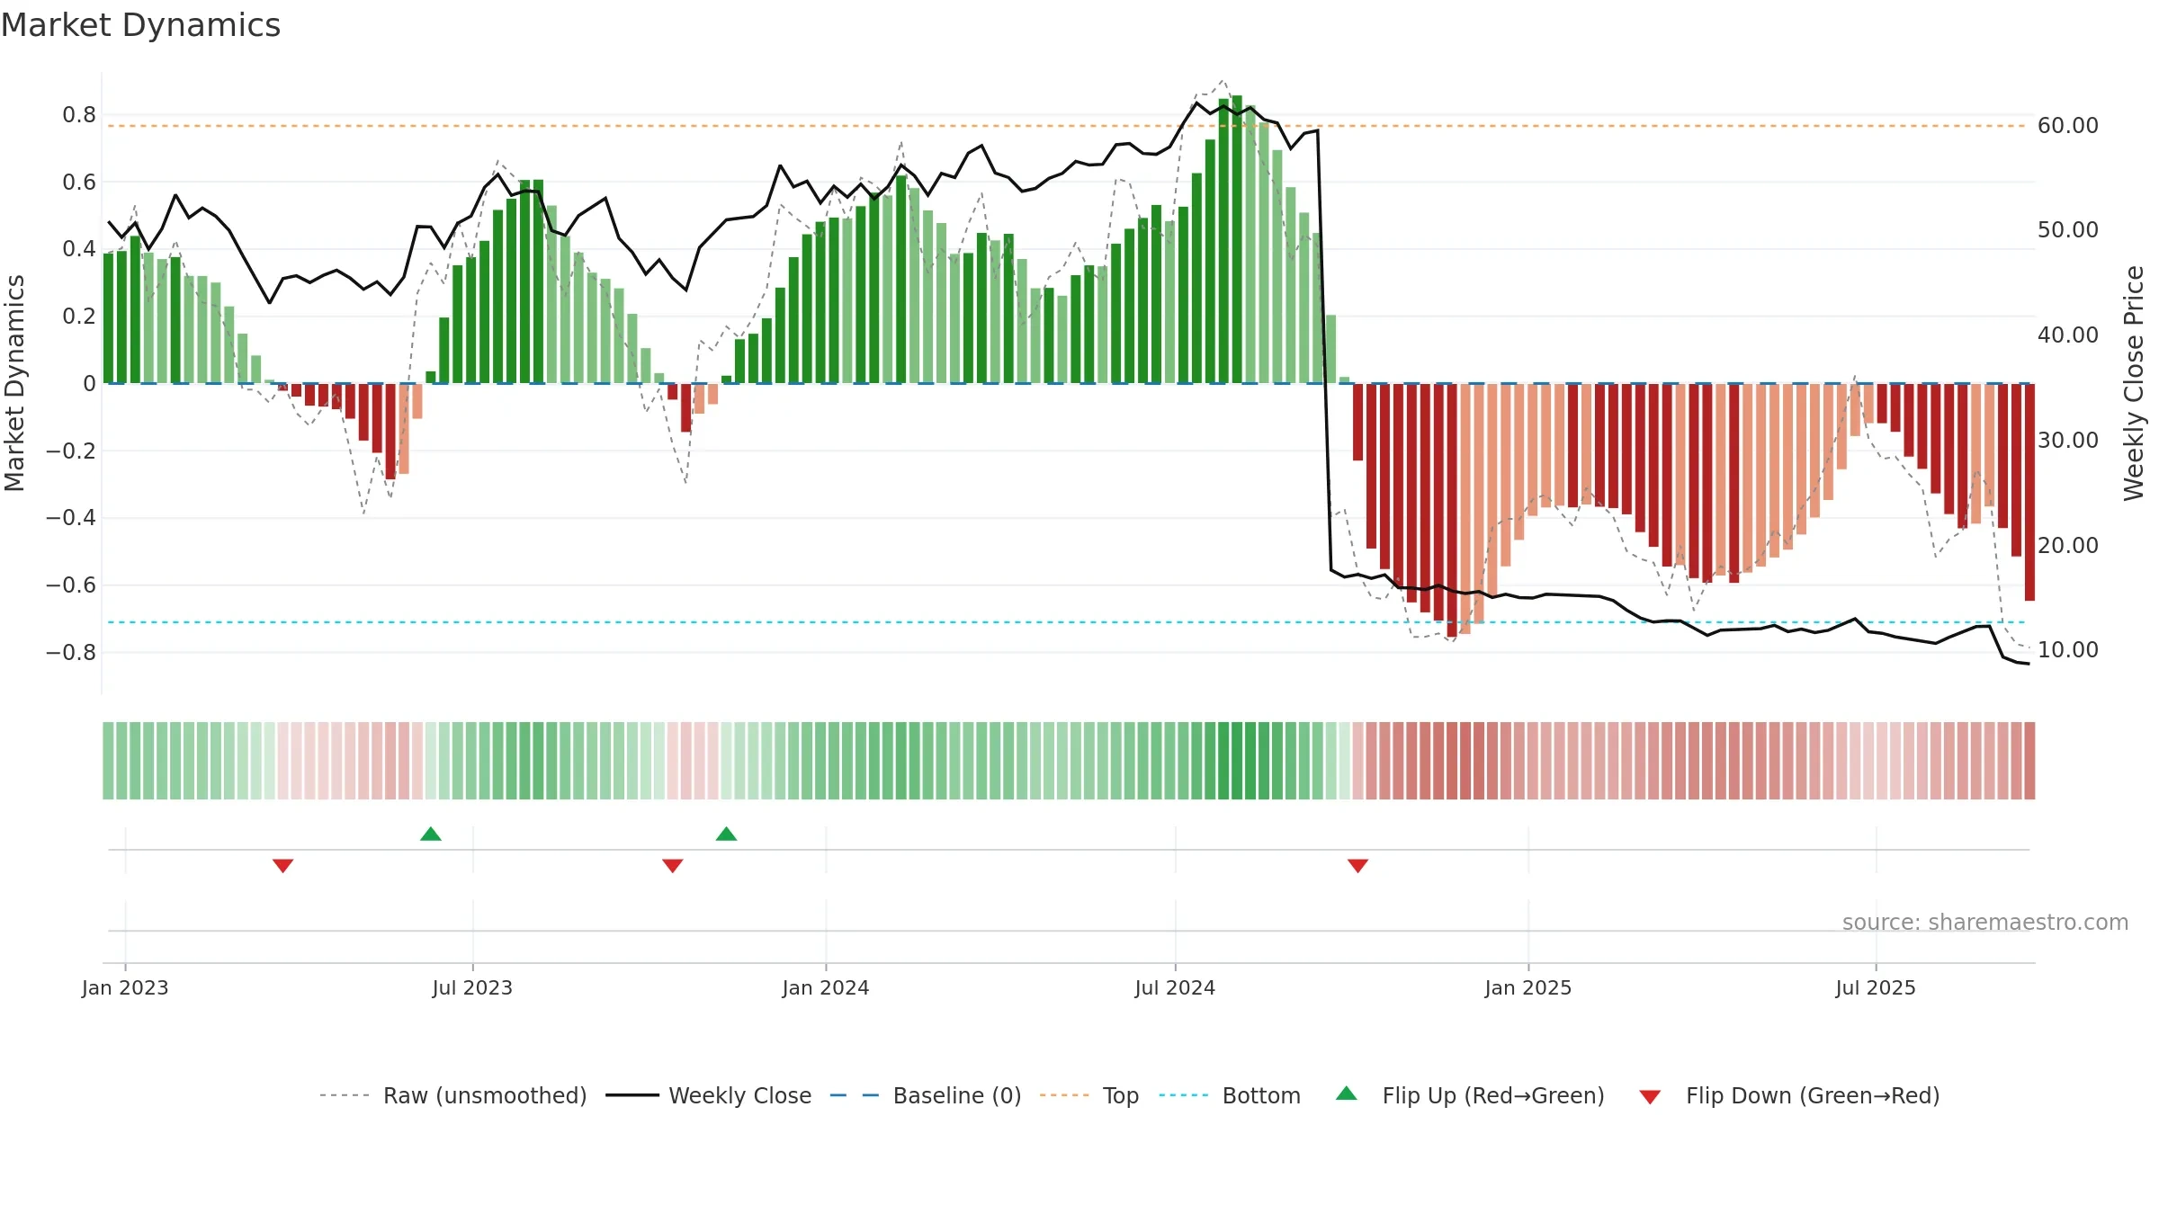Click the Market Dynamics vertical axis title
The width and height of the screenshot is (2159, 1214).
tap(14, 383)
